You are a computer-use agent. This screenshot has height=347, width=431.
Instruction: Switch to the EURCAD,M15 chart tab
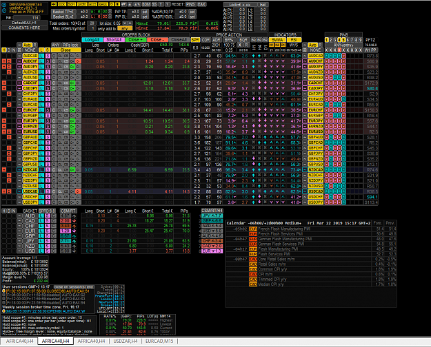tap(159, 341)
